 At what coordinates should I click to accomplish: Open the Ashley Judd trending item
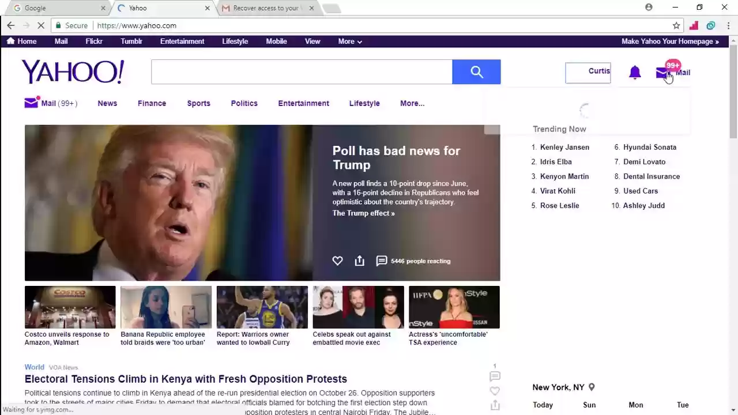pos(644,206)
